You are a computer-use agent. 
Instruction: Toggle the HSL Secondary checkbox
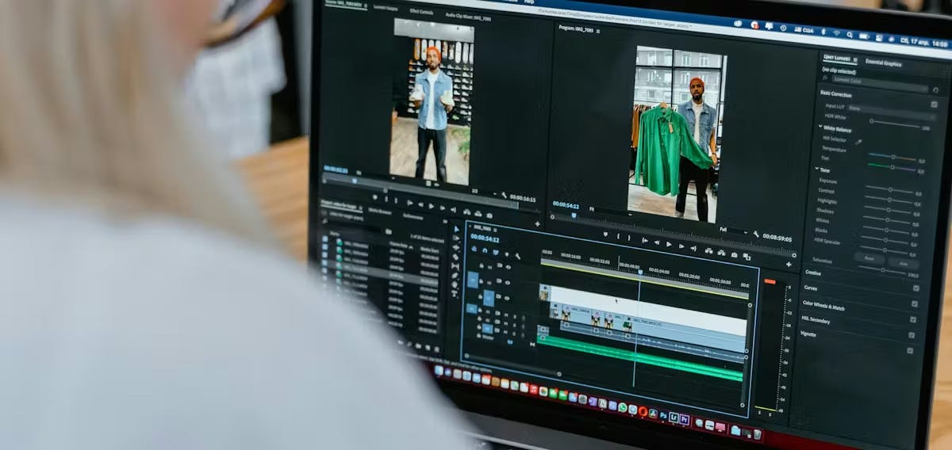(912, 335)
